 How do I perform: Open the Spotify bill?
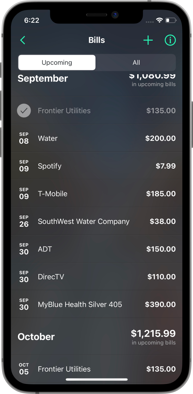coord(96,166)
